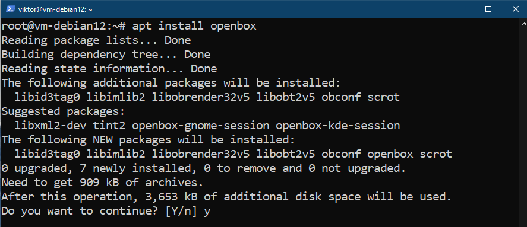The image size is (527, 227).
Task: Click the 'Building dependency tree... Done' line
Action: pos(106,55)
